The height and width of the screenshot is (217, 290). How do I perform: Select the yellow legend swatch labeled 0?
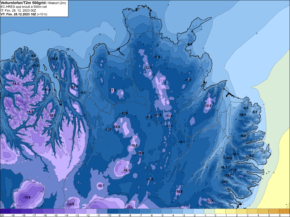pyautogui.click(x=220, y=211)
